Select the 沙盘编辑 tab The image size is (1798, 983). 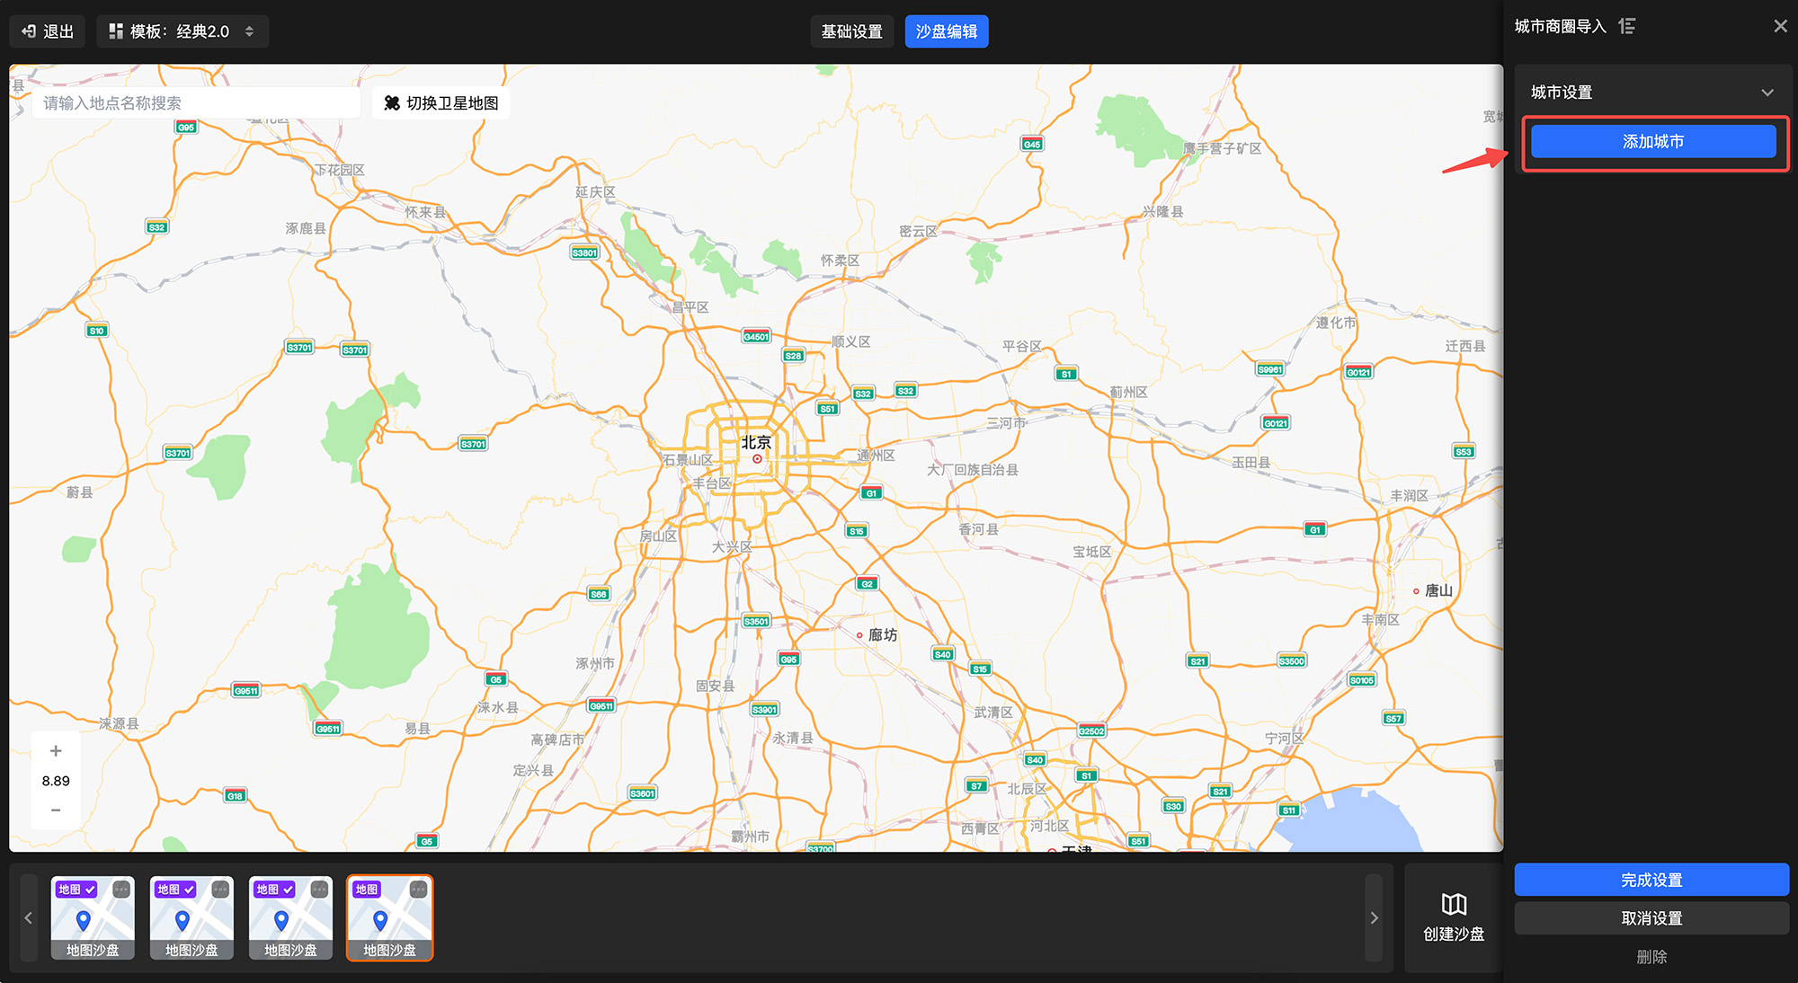point(946,31)
